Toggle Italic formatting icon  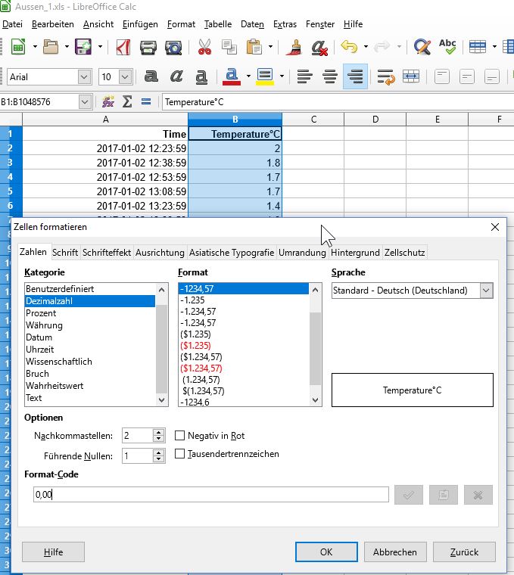coord(176,76)
